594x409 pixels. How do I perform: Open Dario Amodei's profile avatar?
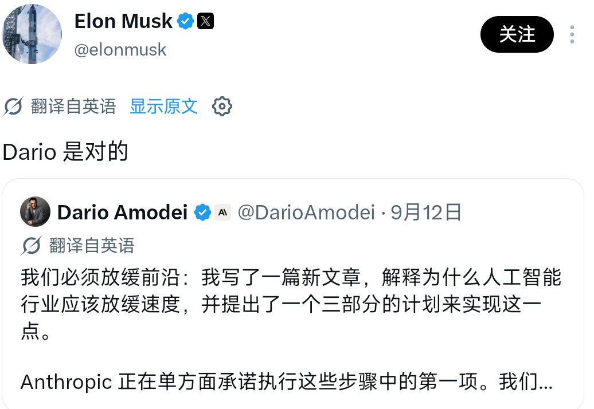click(x=35, y=211)
